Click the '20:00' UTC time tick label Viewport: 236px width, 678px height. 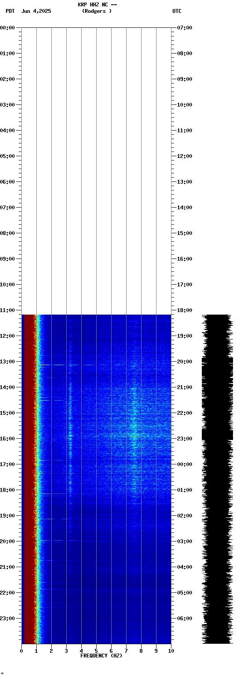pyautogui.click(x=185, y=362)
